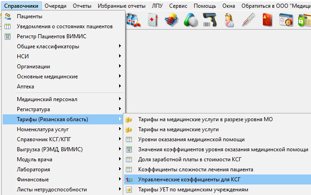The height and width of the screenshot is (195, 311).
Task: Open the Выгрузка (РЭМД, ВИМИС) submenu
Action: click(x=64, y=149)
